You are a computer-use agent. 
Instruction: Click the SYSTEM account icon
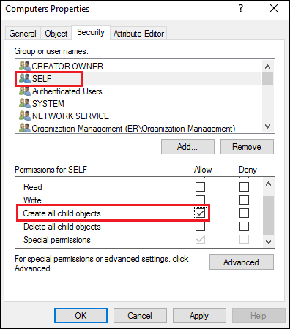(x=25, y=103)
